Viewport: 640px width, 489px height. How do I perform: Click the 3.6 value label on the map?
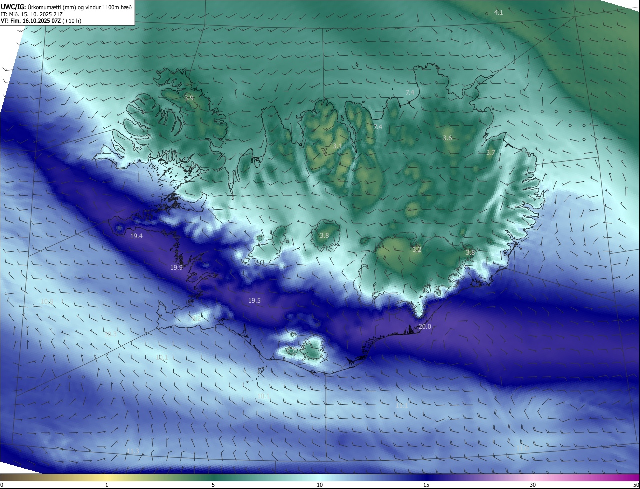pos(447,138)
